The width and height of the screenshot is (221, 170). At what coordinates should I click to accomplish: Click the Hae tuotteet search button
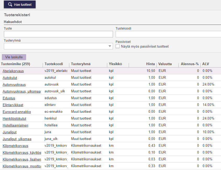coord(20,4)
